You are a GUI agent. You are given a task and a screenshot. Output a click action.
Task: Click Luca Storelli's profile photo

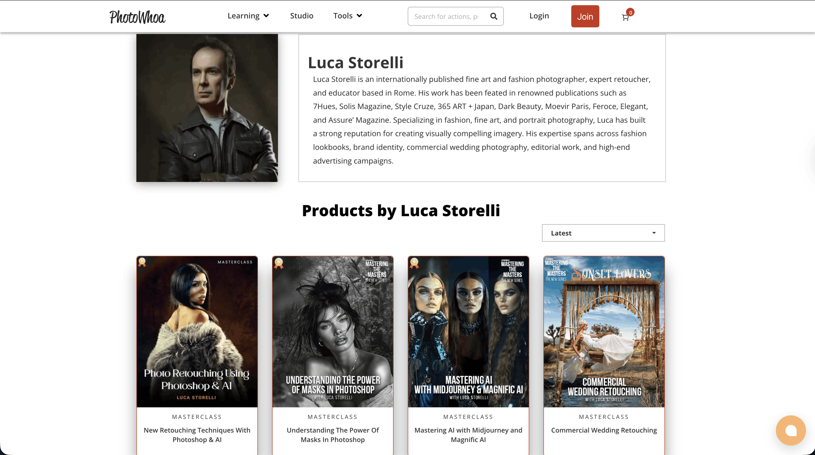pyautogui.click(x=207, y=108)
